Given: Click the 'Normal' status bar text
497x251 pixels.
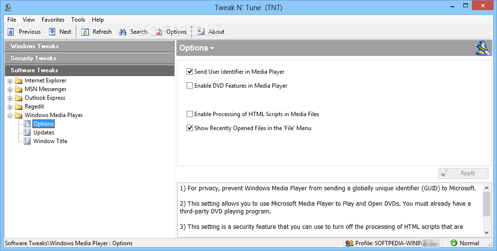Looking at the screenshot, I should pos(469,243).
